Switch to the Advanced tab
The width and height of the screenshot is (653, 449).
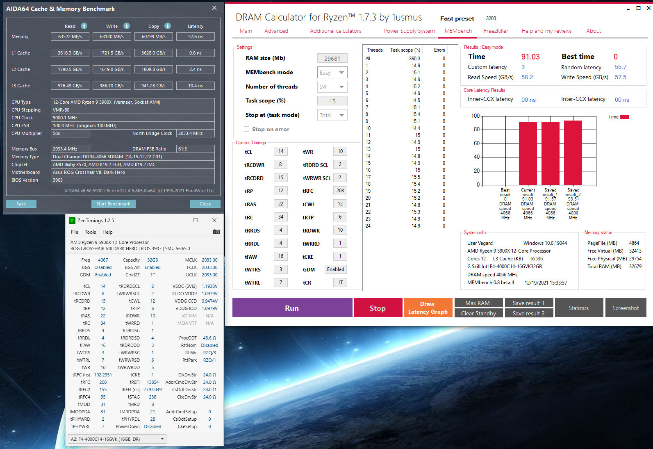click(276, 31)
